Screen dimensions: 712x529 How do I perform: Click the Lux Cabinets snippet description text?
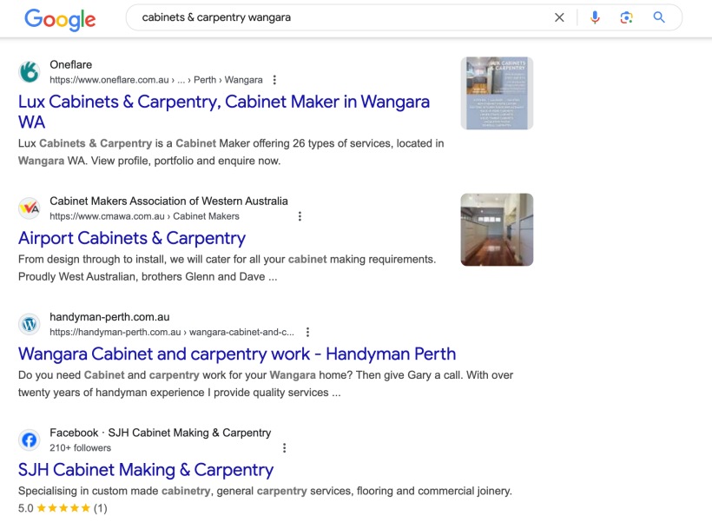[231, 152]
